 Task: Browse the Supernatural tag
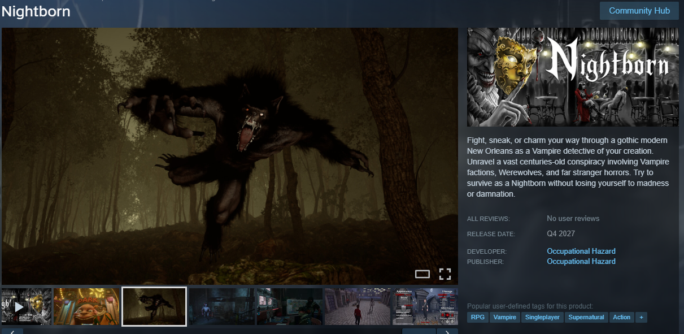(x=586, y=317)
